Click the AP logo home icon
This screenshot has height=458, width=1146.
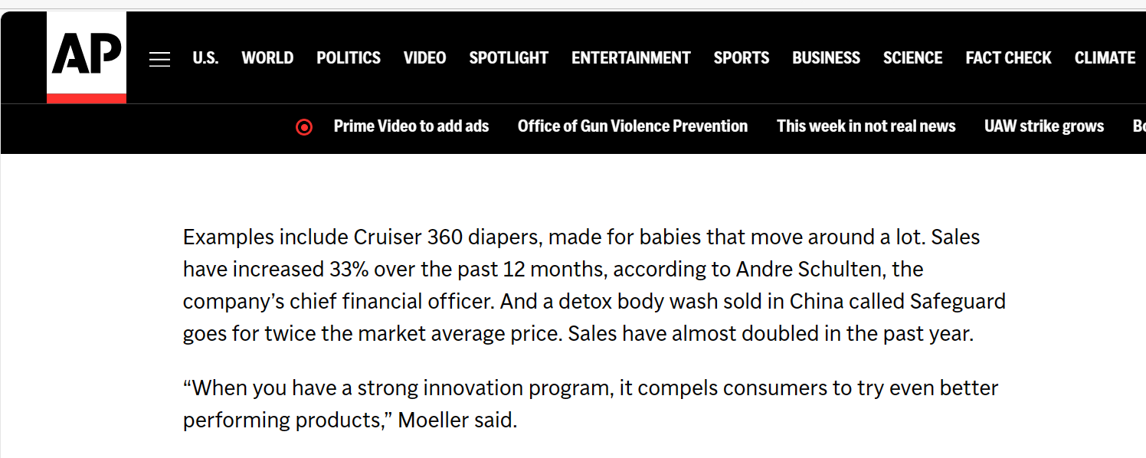click(87, 57)
